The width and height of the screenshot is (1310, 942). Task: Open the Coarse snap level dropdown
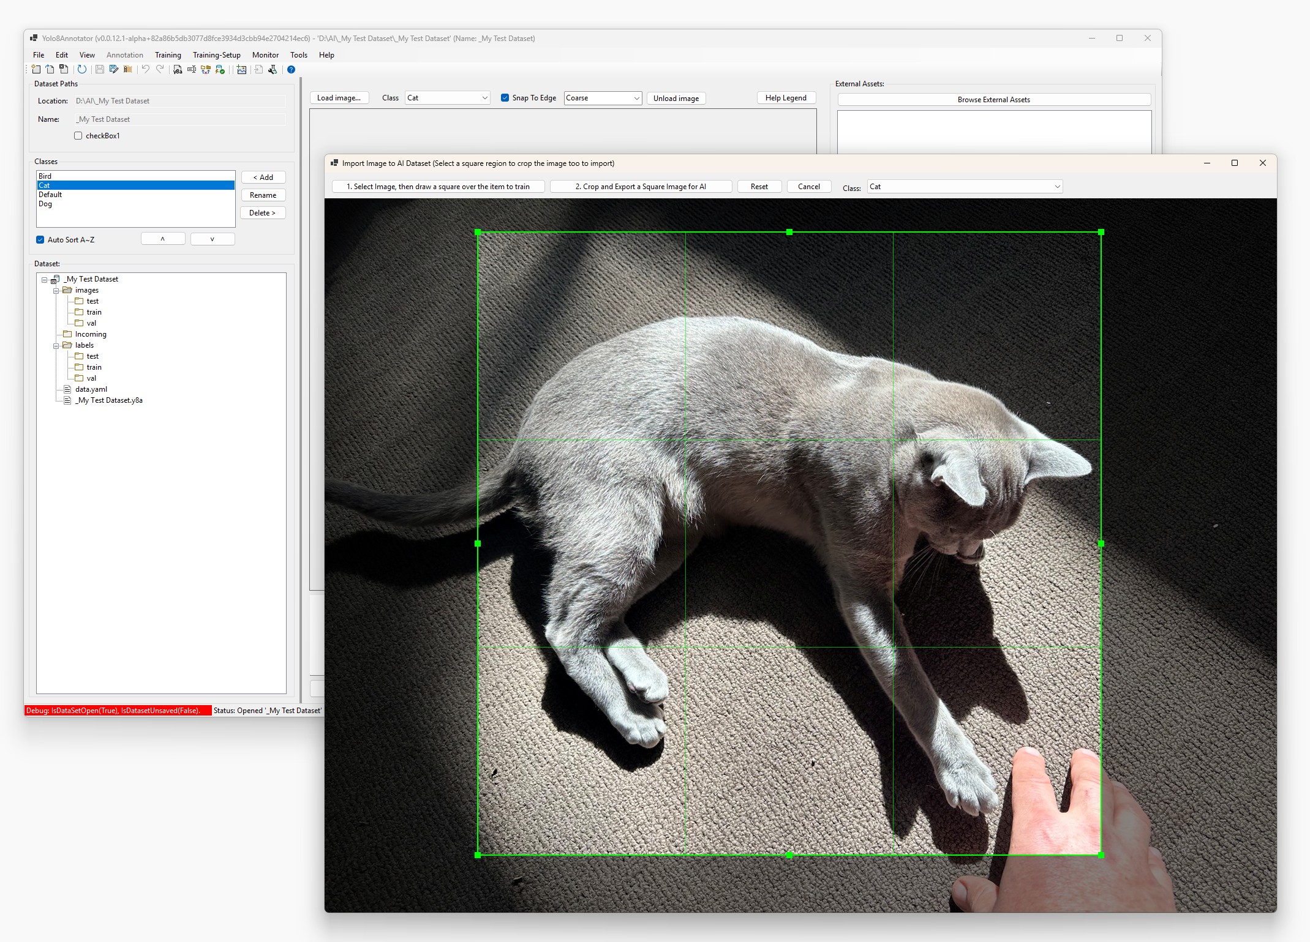(x=636, y=99)
